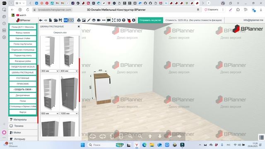Select the 1000 мм two-door wardrobe thumbnail
Screen dimensions: 265x149
(x=69, y=94)
